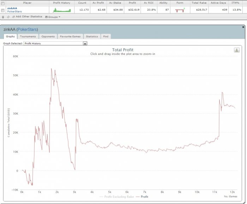Switch to the Tournaments tab
Viewport: 247px width, 204px height.
(28, 37)
